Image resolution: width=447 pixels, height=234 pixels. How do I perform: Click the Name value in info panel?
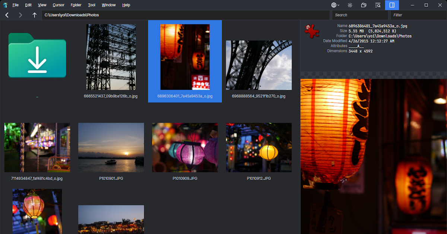[x=378, y=26]
